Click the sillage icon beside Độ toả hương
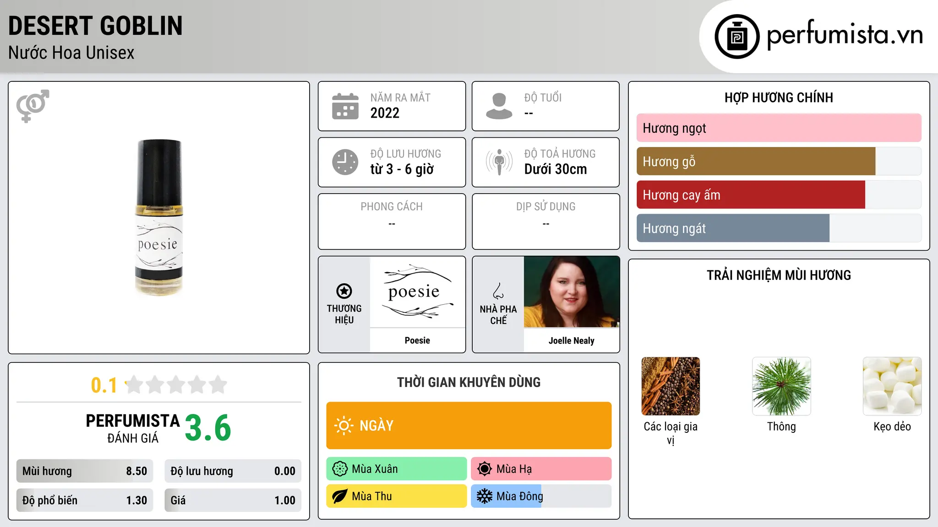Viewport: 938px width, 527px height. [x=499, y=162]
